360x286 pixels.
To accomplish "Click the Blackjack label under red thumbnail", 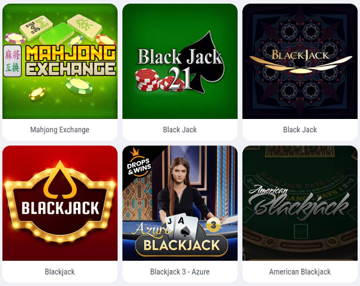I will (59, 272).
